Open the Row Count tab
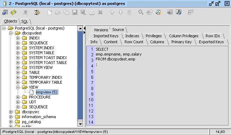This screenshot has height=135, width=231. click(134, 42)
